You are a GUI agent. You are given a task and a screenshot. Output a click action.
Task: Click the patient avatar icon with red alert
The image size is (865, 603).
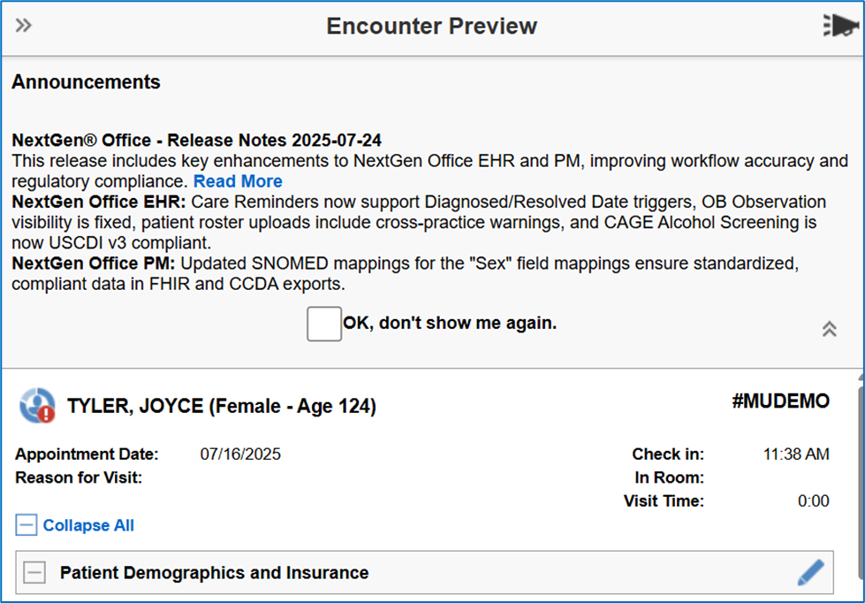(37, 406)
